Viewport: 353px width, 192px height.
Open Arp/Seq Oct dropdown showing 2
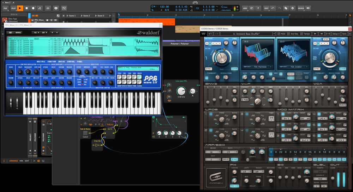click(213, 159)
